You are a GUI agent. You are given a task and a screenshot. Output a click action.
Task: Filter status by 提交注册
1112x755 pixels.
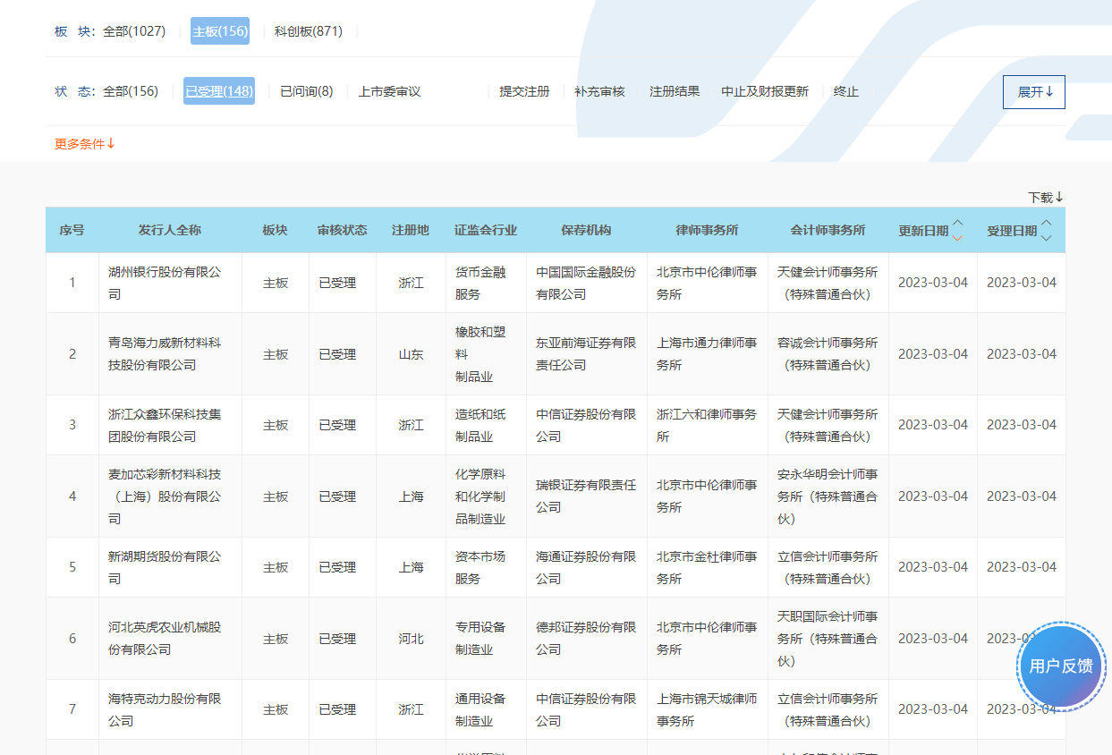click(524, 91)
